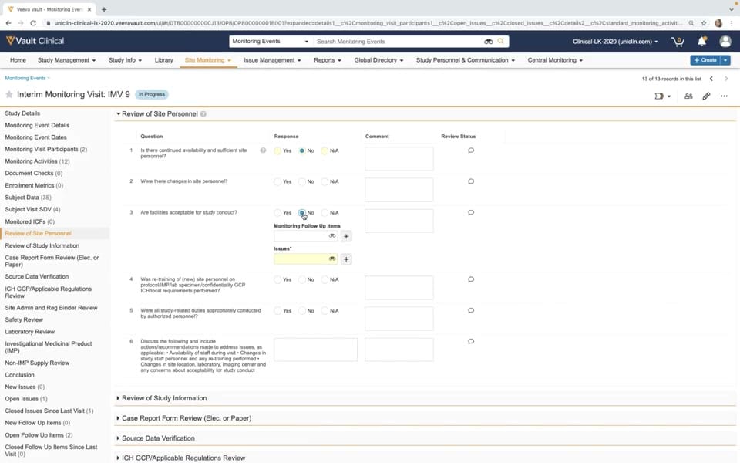Select No for question 4 re-training
This screenshot has width=740, height=463.
click(x=302, y=279)
